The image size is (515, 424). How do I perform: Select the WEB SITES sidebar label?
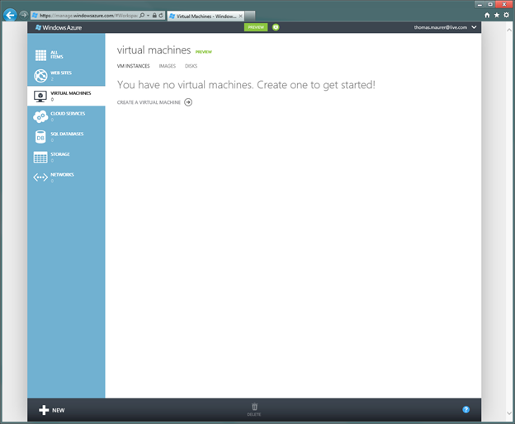click(61, 73)
